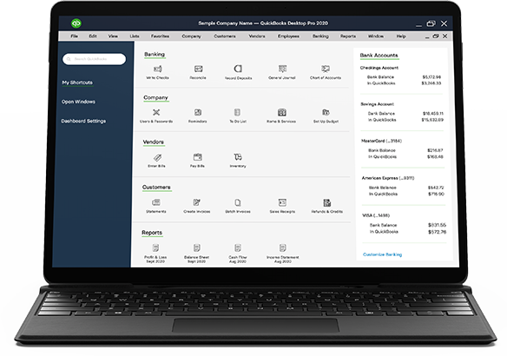Open the Items & Services icon
Screen dimensions: 507x356
coord(282,112)
